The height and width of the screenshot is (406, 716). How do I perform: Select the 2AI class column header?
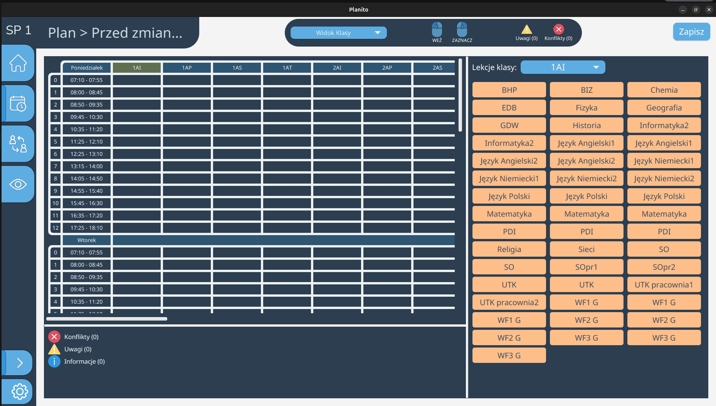click(x=337, y=68)
